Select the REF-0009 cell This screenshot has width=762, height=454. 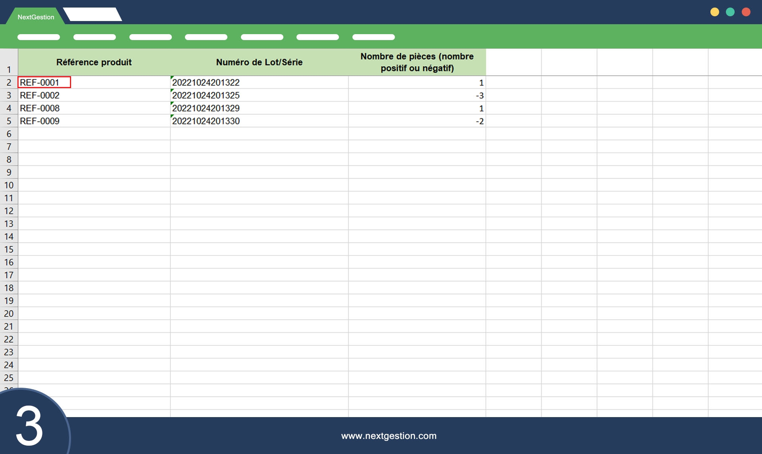(94, 121)
